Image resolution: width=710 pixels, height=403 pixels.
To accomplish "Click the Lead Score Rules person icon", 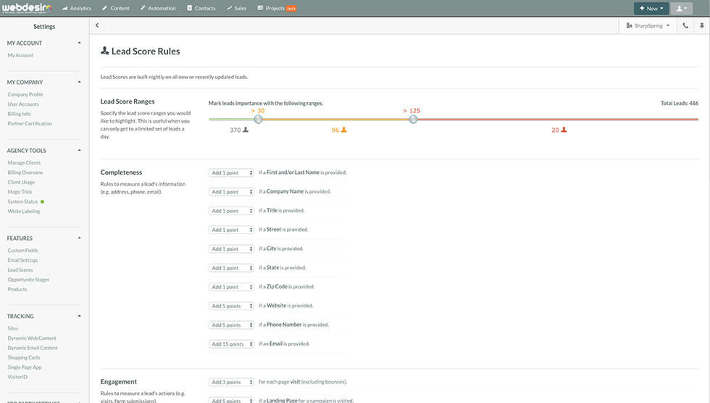I will click(x=104, y=51).
